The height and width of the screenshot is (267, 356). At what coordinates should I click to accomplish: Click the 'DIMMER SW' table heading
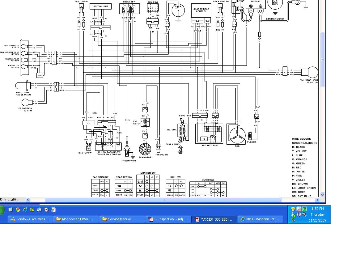(x=148, y=173)
